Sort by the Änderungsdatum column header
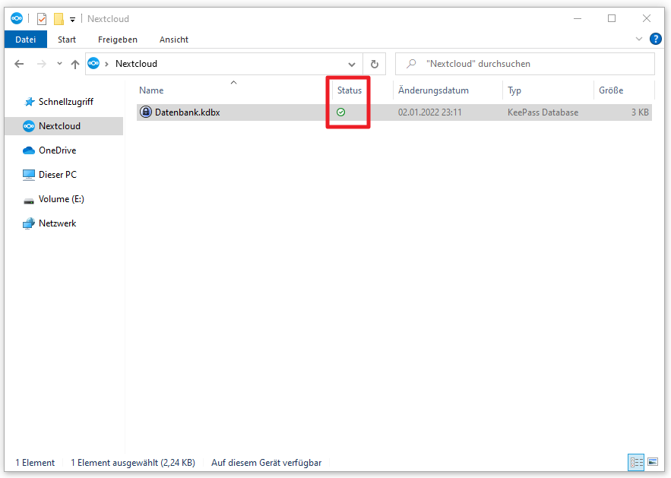This screenshot has width=671, height=478. pos(433,90)
